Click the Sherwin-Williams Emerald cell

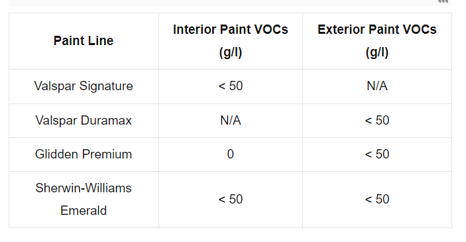(x=84, y=200)
